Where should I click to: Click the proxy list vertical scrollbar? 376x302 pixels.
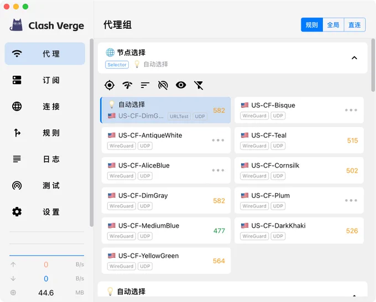pyautogui.click(x=373, y=65)
